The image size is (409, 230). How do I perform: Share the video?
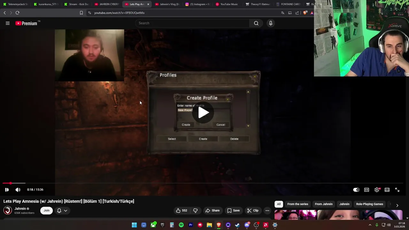212,211
